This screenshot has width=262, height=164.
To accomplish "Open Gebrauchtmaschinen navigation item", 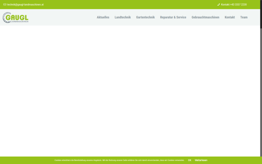I will [205, 17].
